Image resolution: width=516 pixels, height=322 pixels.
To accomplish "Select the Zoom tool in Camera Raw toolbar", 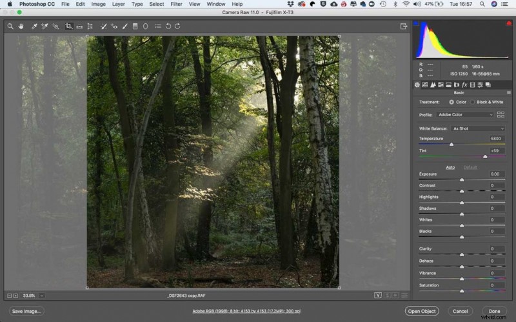I will [x=10, y=26].
